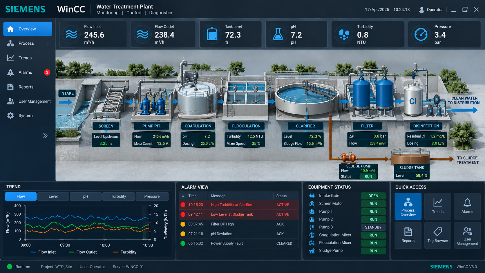
Task: Open the Process Overview quick access tile
Action: 408,206
